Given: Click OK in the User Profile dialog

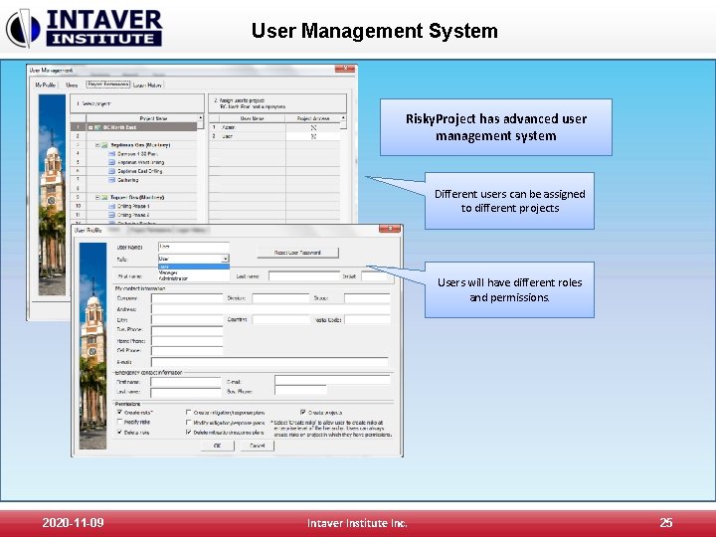Looking at the screenshot, I should click(218, 446).
